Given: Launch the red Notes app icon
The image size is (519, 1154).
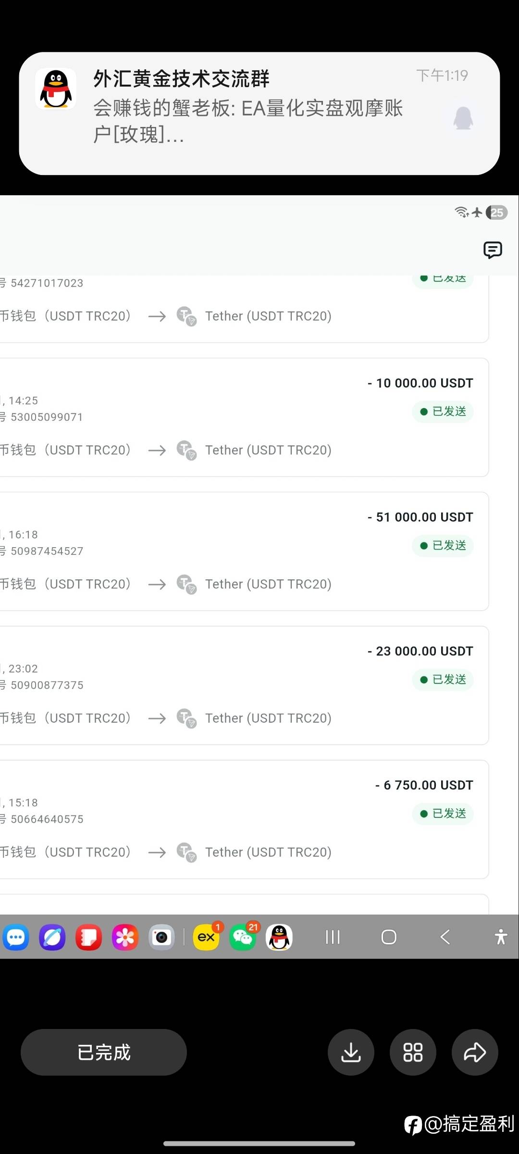Looking at the screenshot, I should coord(89,937).
